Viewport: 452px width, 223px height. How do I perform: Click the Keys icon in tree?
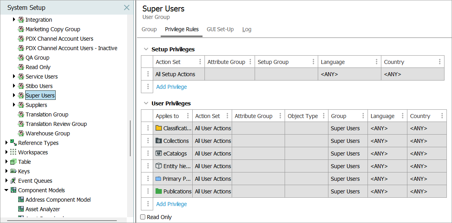click(x=13, y=171)
